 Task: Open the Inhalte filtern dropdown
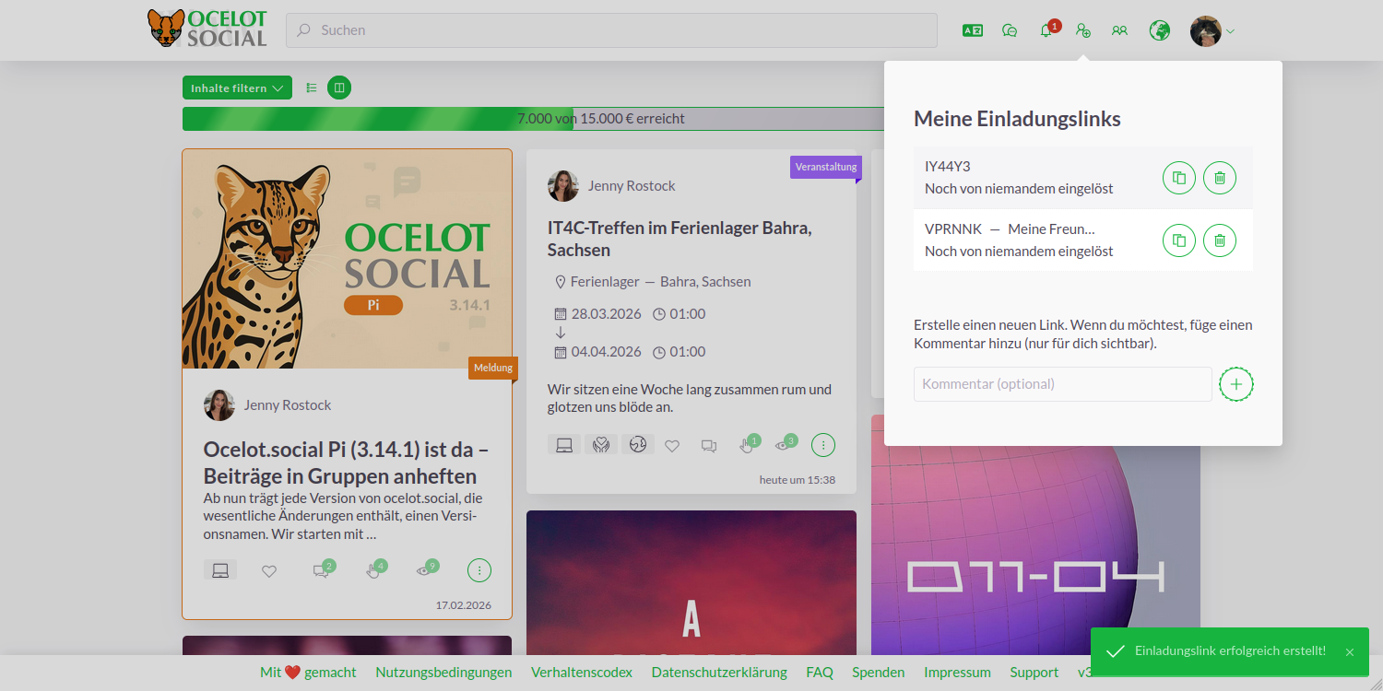(x=237, y=87)
